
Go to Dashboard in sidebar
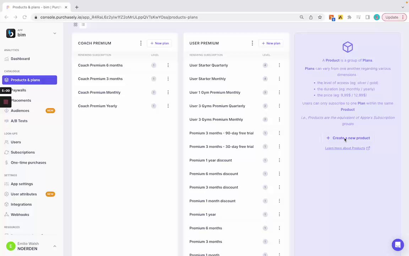point(20,59)
